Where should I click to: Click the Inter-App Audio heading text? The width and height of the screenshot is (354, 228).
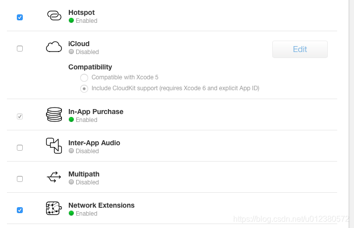pos(94,143)
